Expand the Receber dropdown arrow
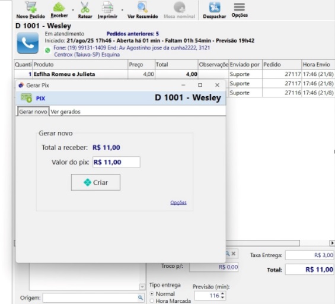Image resolution: width=335 pixels, height=304 pixels. click(x=73, y=10)
